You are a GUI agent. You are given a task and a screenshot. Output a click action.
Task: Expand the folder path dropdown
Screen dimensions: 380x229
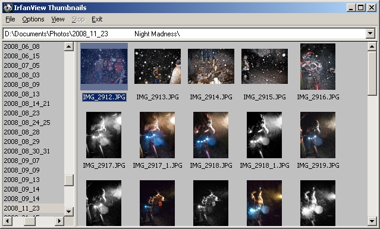coord(370,34)
